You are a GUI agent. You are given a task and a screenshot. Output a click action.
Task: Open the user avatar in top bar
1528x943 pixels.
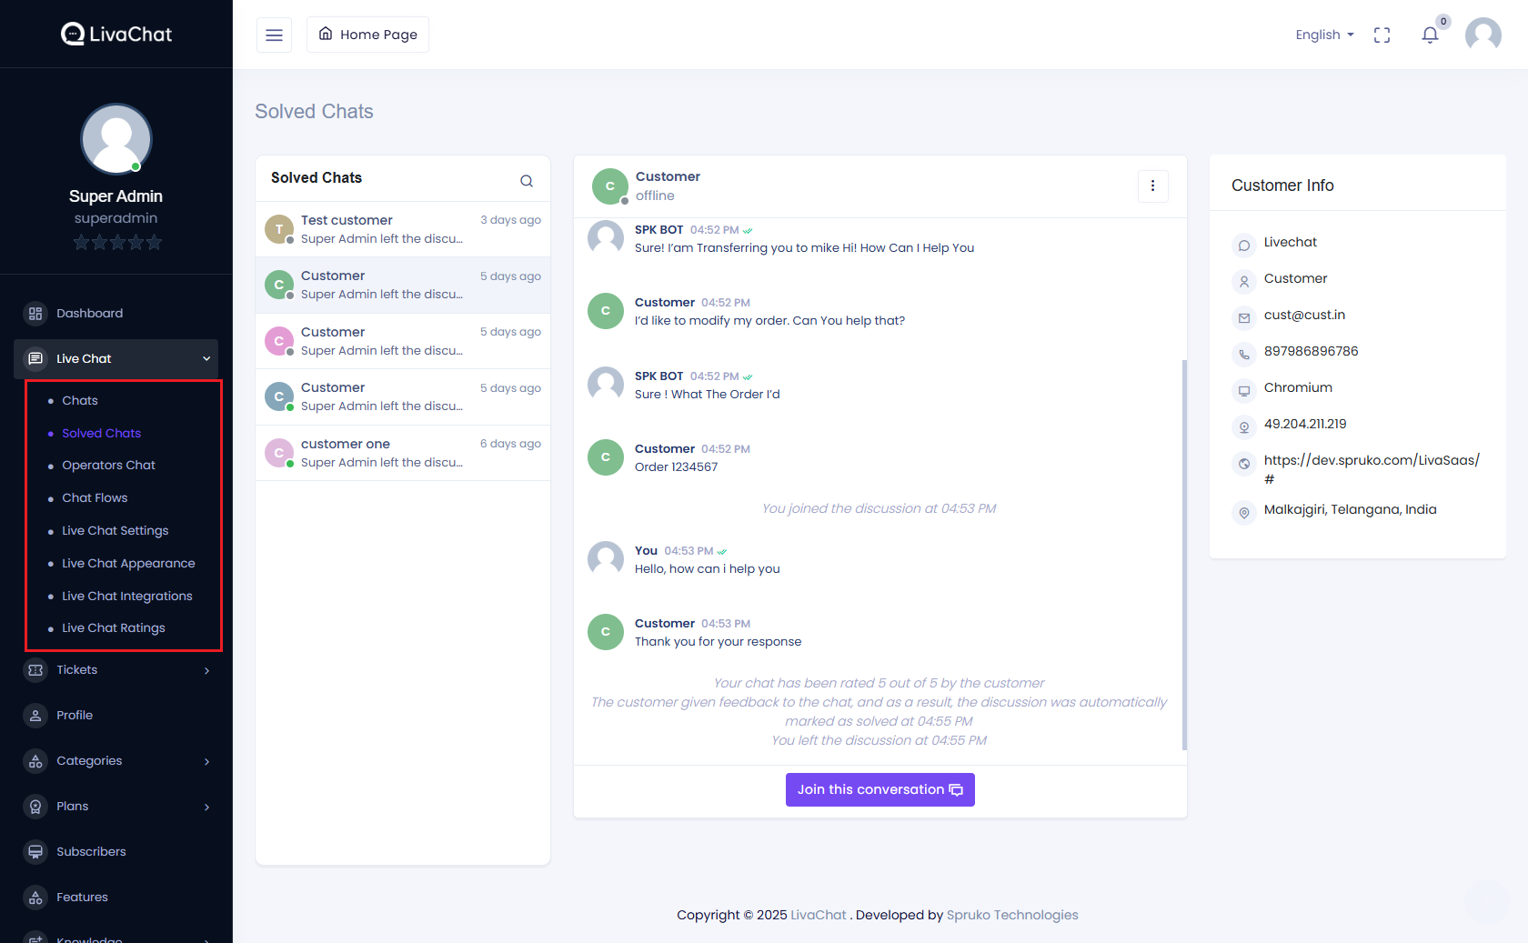(x=1483, y=35)
